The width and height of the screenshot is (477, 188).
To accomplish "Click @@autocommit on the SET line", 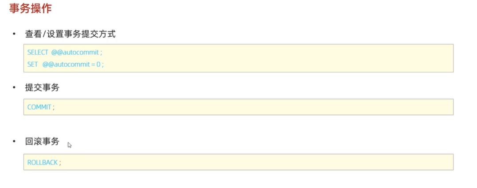I will click(x=66, y=64).
